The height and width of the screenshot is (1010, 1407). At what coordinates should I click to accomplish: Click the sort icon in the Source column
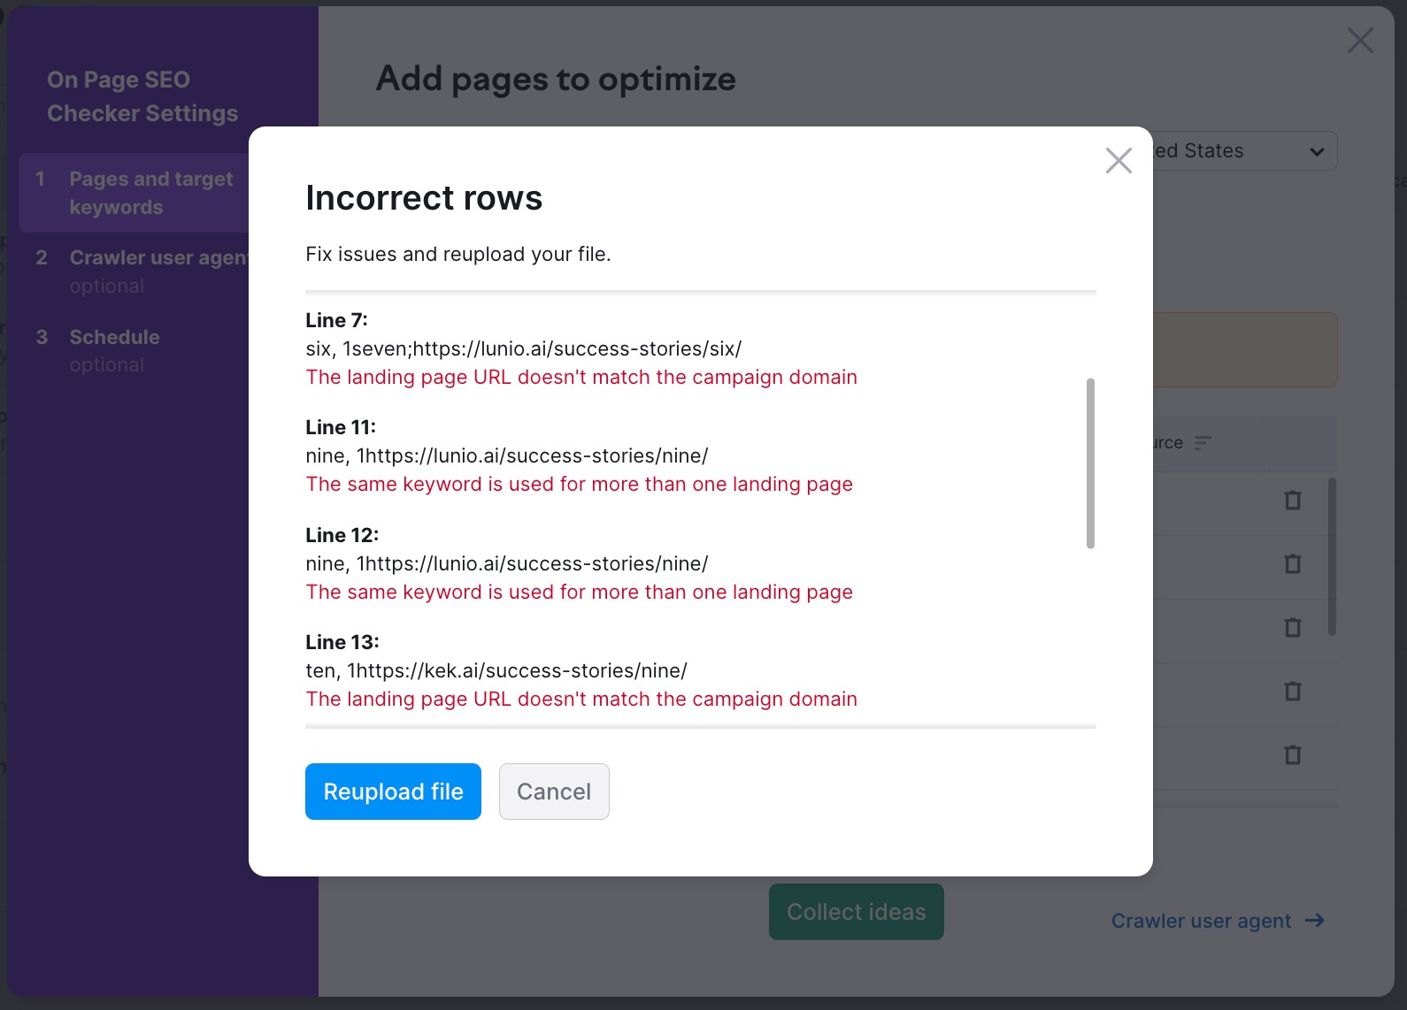click(x=1203, y=442)
